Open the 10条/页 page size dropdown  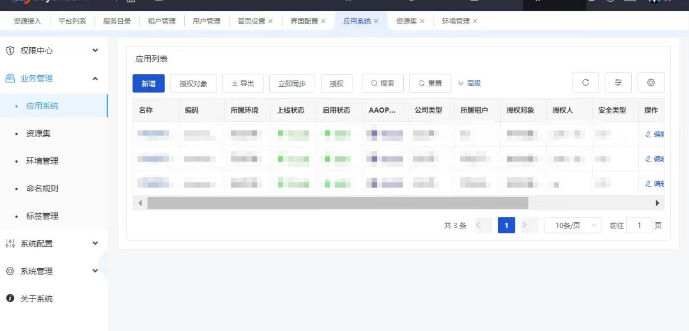[x=572, y=225]
